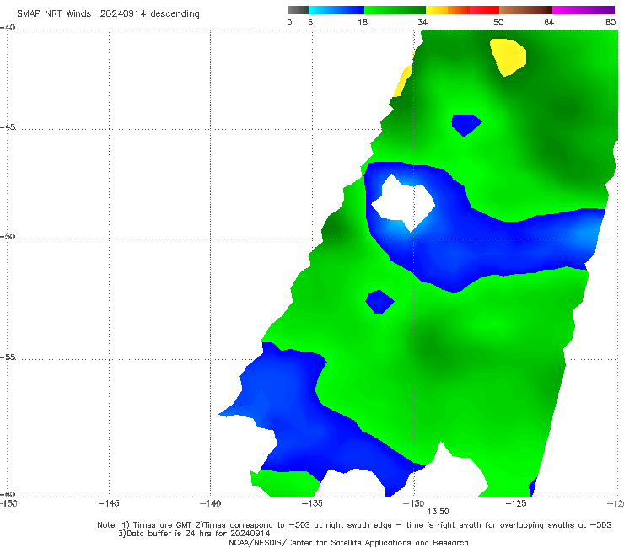This screenshot has width=624, height=548.
Task: Click the small blue patch near -45 latitude
Action: pyautogui.click(x=465, y=124)
